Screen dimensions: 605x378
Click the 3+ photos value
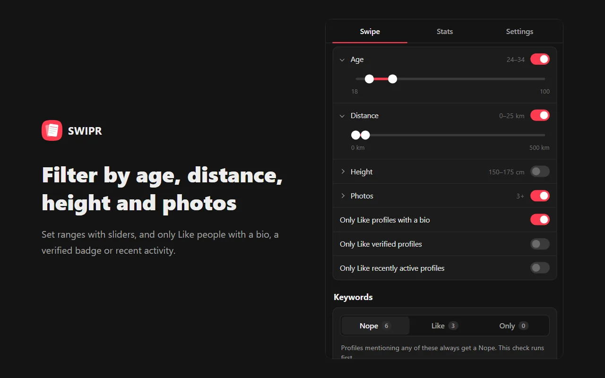coord(520,196)
